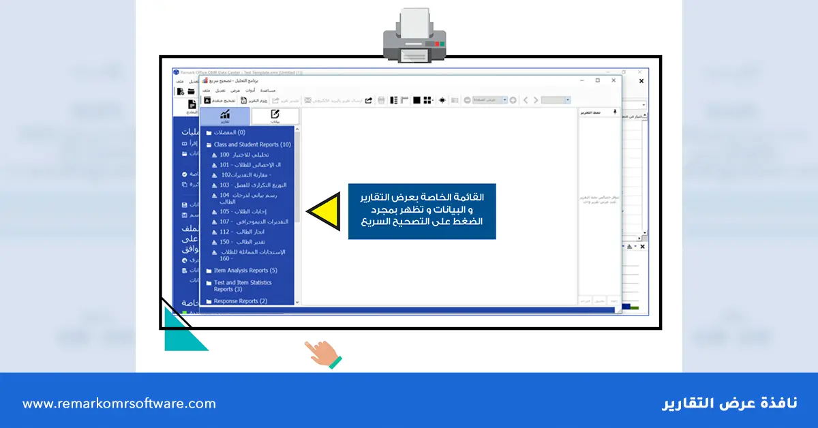Click the export/share arrow toolbar icon
Viewport: 818px width, 428px height.
point(369,100)
